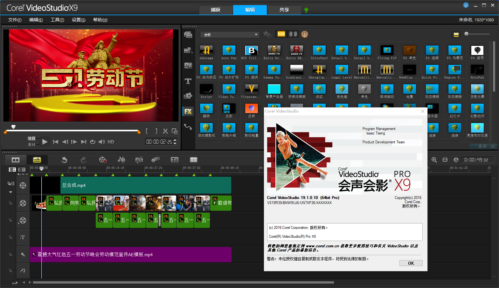Viewport: 499px width, 288px height.
Task: Set mark-out with right bracket
Action: [x=156, y=131]
